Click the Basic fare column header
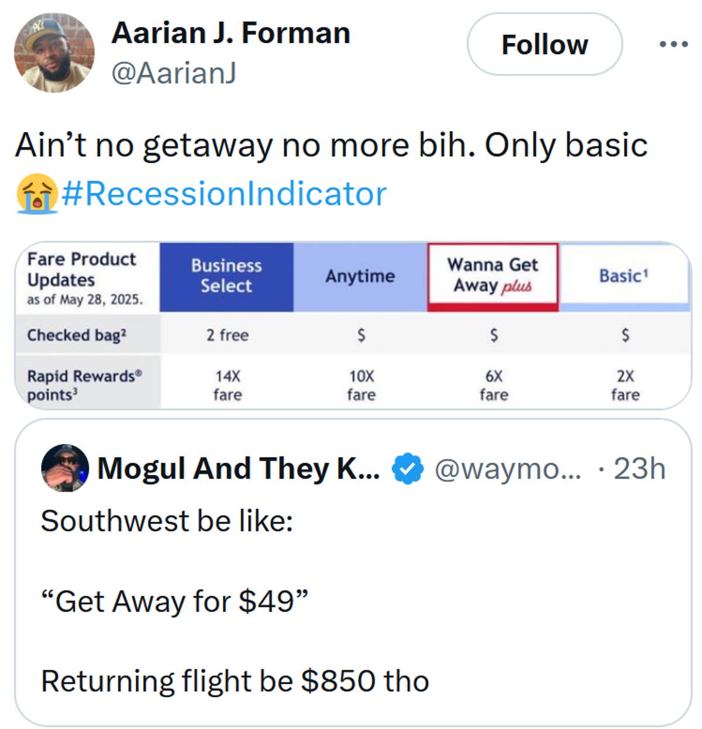 624,276
